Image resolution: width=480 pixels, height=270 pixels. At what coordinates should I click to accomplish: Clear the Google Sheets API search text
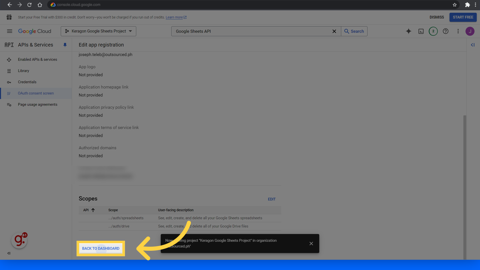pos(334,31)
